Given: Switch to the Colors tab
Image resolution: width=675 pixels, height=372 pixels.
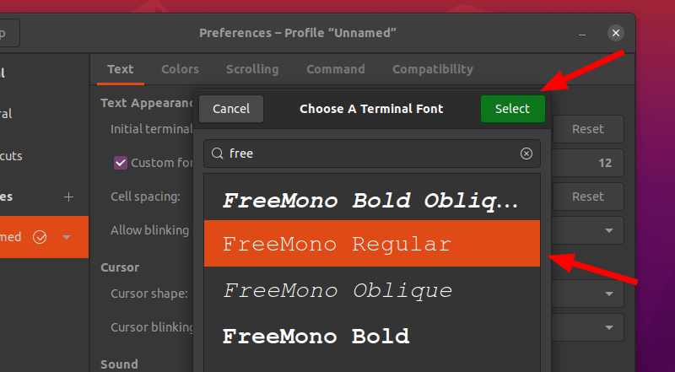Looking at the screenshot, I should 180,69.
